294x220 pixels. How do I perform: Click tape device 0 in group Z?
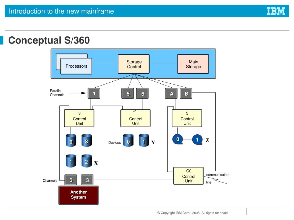[x=177, y=140]
